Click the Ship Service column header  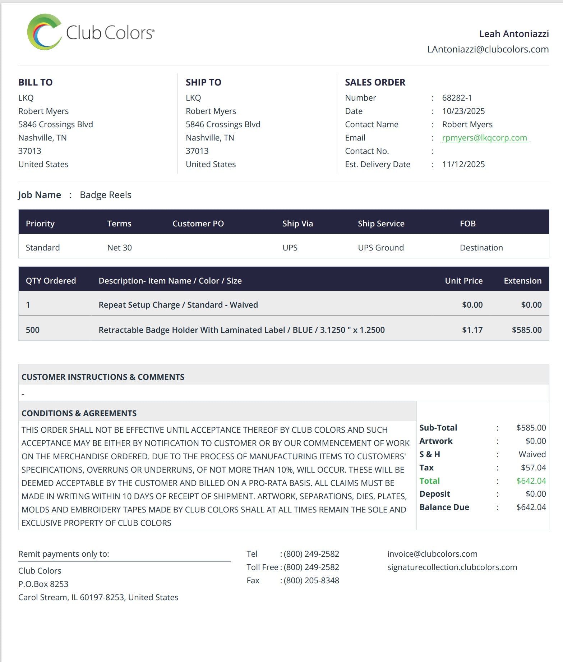tap(381, 224)
